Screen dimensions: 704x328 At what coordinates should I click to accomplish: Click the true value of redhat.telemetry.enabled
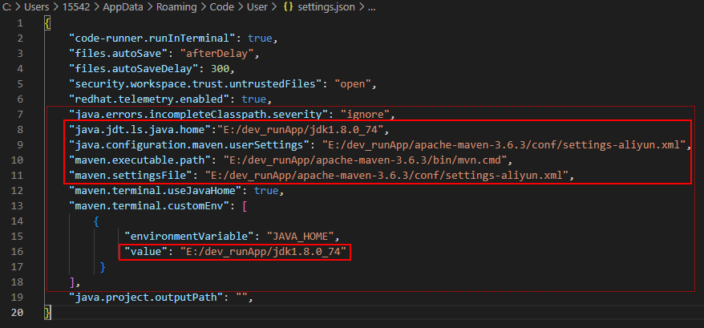tap(253, 99)
